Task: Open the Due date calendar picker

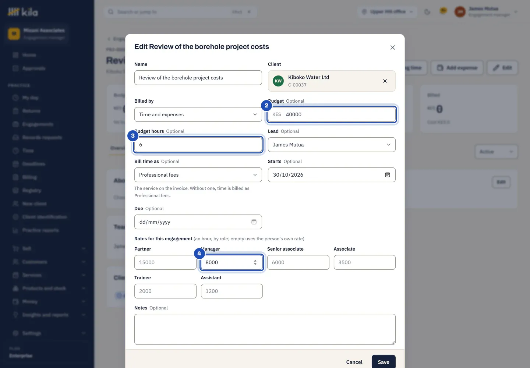Action: (x=254, y=222)
